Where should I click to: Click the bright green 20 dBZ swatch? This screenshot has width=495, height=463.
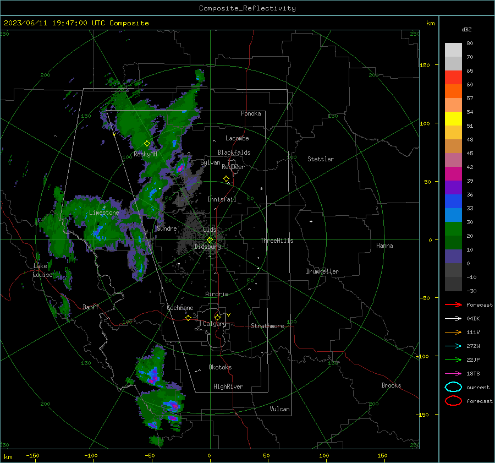(453, 229)
